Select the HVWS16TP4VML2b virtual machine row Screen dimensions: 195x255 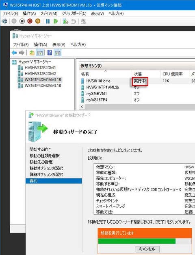tap(138, 87)
